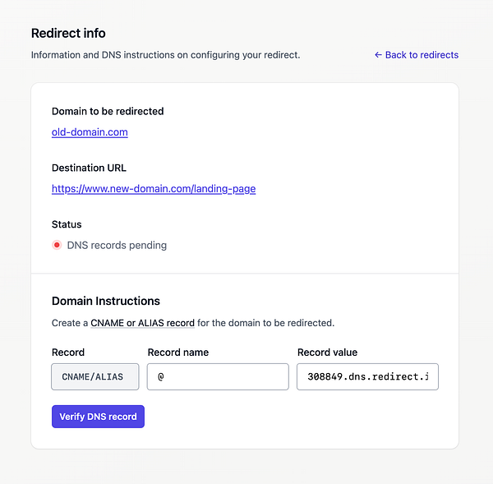Click the left arrow icon beside Back to redirects
493x484 pixels.
point(378,55)
